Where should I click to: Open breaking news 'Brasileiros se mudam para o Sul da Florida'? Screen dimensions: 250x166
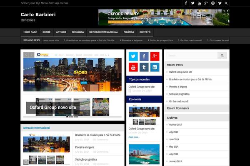pos(90,40)
